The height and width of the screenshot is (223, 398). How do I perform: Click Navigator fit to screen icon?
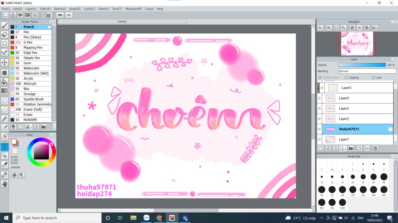tap(336, 27)
